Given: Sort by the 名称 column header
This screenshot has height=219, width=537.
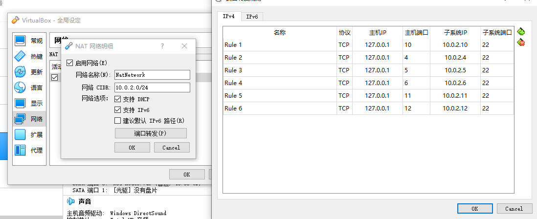Looking at the screenshot, I should [280, 32].
